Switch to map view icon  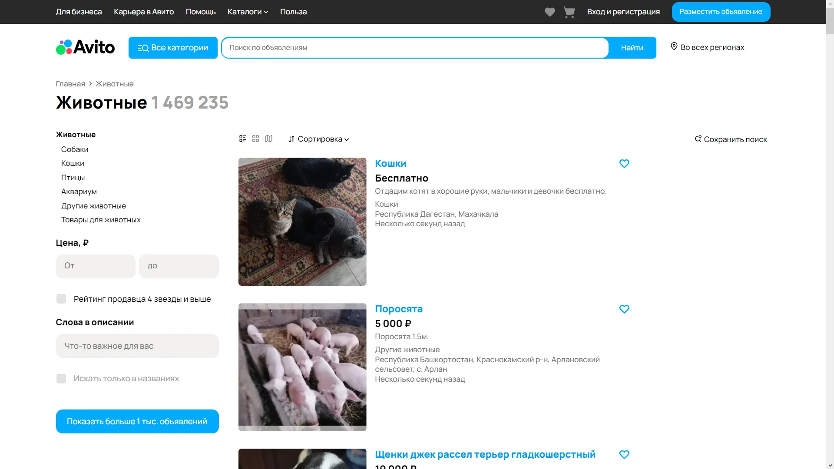point(269,139)
